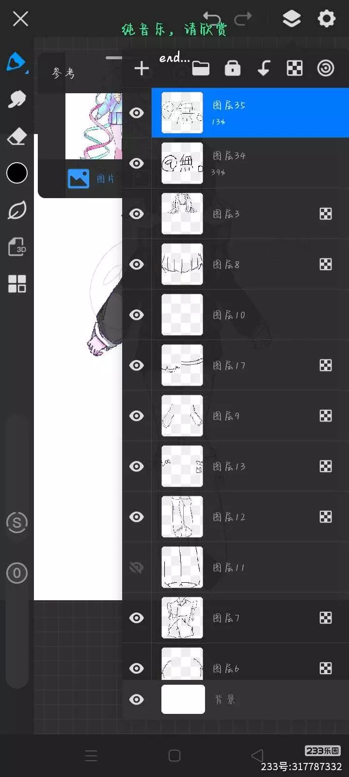Select the smudge tool
Viewport: 349px width, 777px height.
point(17,100)
